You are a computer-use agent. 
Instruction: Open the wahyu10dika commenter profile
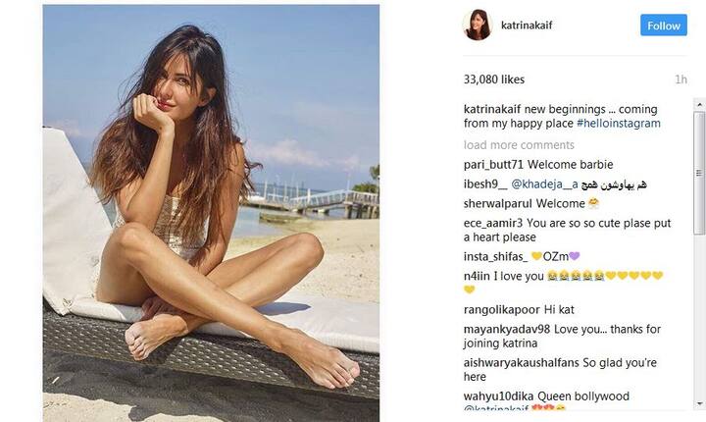tap(499, 396)
